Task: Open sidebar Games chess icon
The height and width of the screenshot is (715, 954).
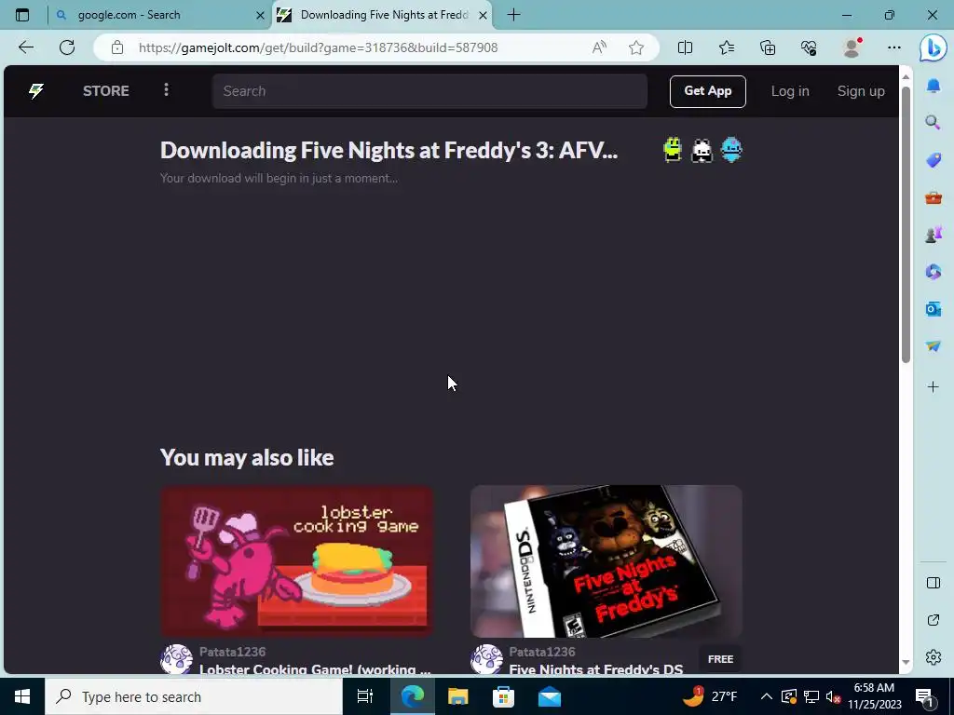Action: 934,234
